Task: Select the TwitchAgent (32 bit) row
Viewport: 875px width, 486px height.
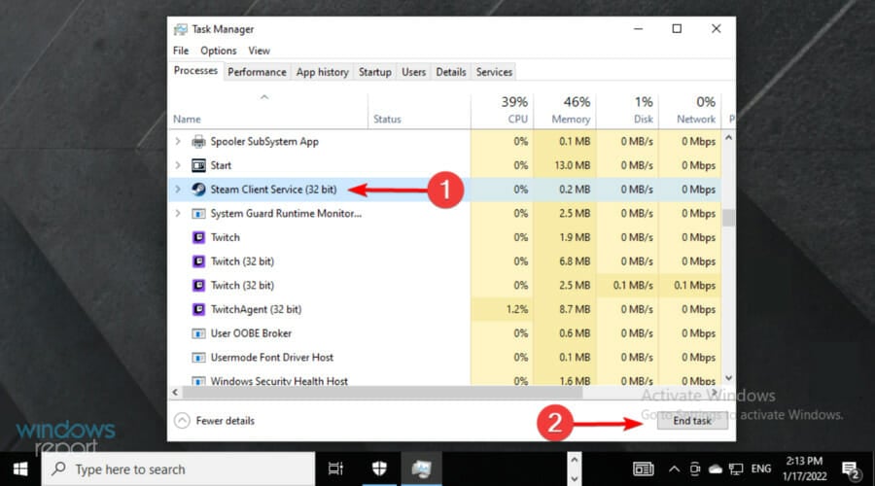Action: pyautogui.click(x=444, y=310)
